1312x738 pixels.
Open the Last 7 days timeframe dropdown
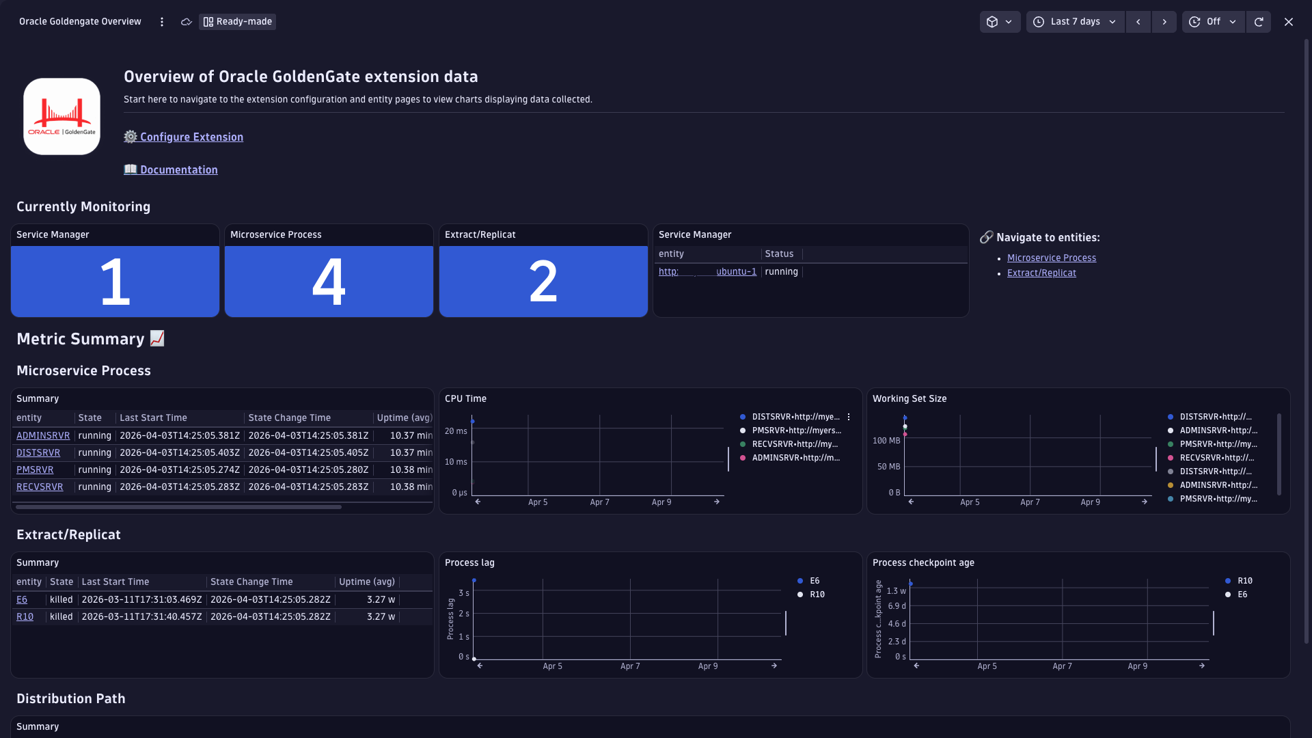tap(1075, 22)
